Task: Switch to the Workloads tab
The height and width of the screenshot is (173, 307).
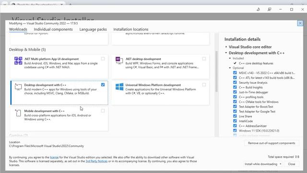Action: coord(18,29)
